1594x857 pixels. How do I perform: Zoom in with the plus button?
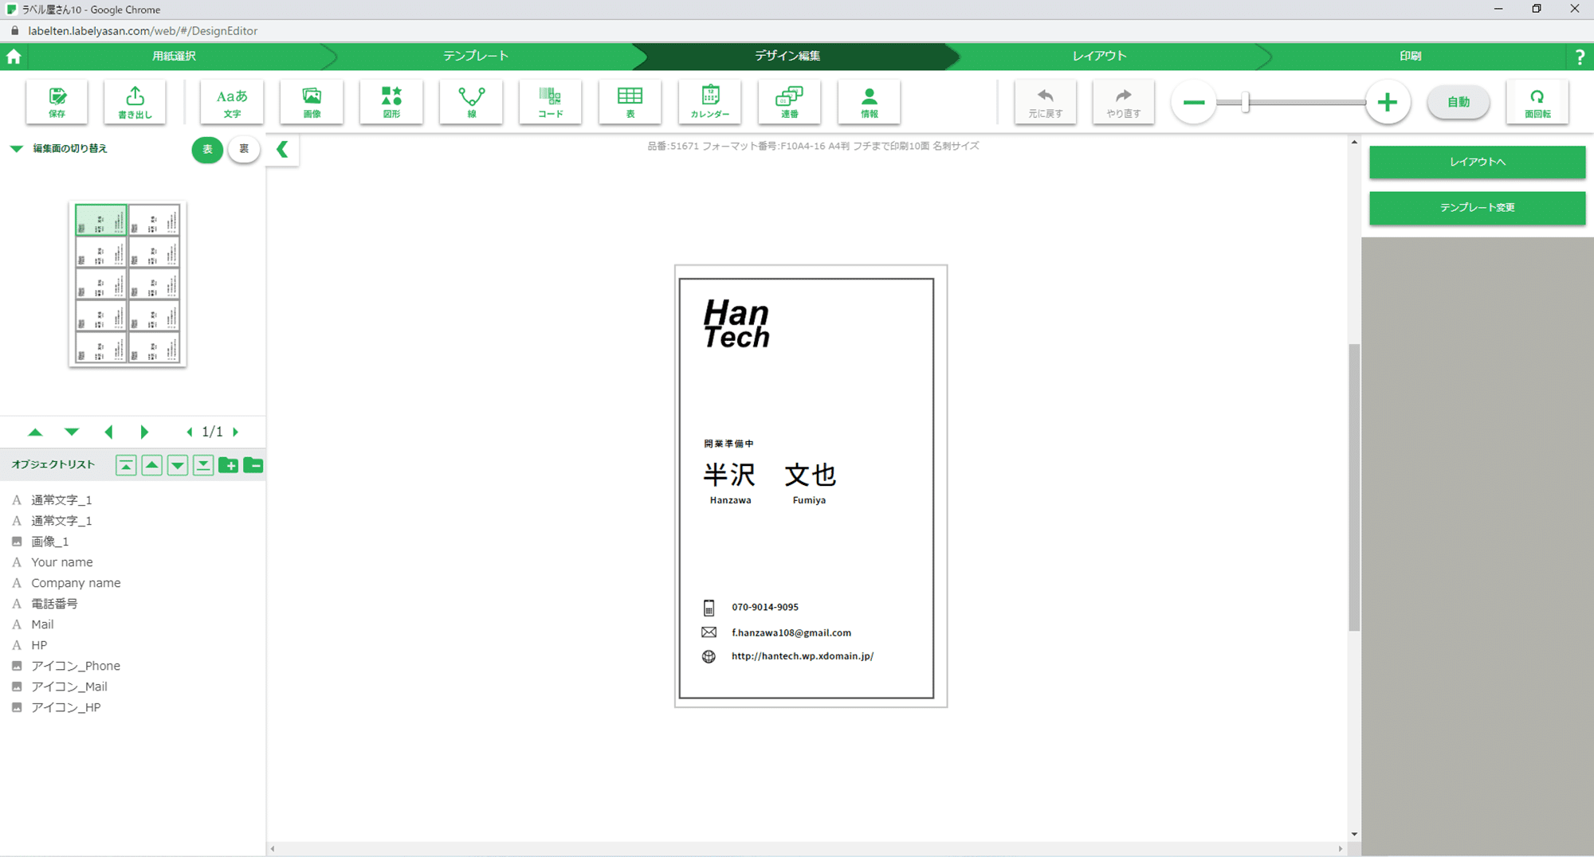1388,102
